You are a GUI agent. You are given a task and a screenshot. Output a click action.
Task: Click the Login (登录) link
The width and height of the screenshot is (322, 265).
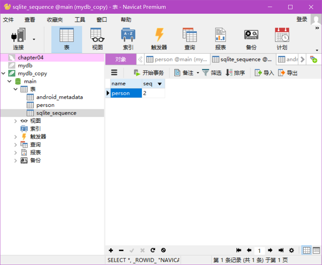point(302,19)
